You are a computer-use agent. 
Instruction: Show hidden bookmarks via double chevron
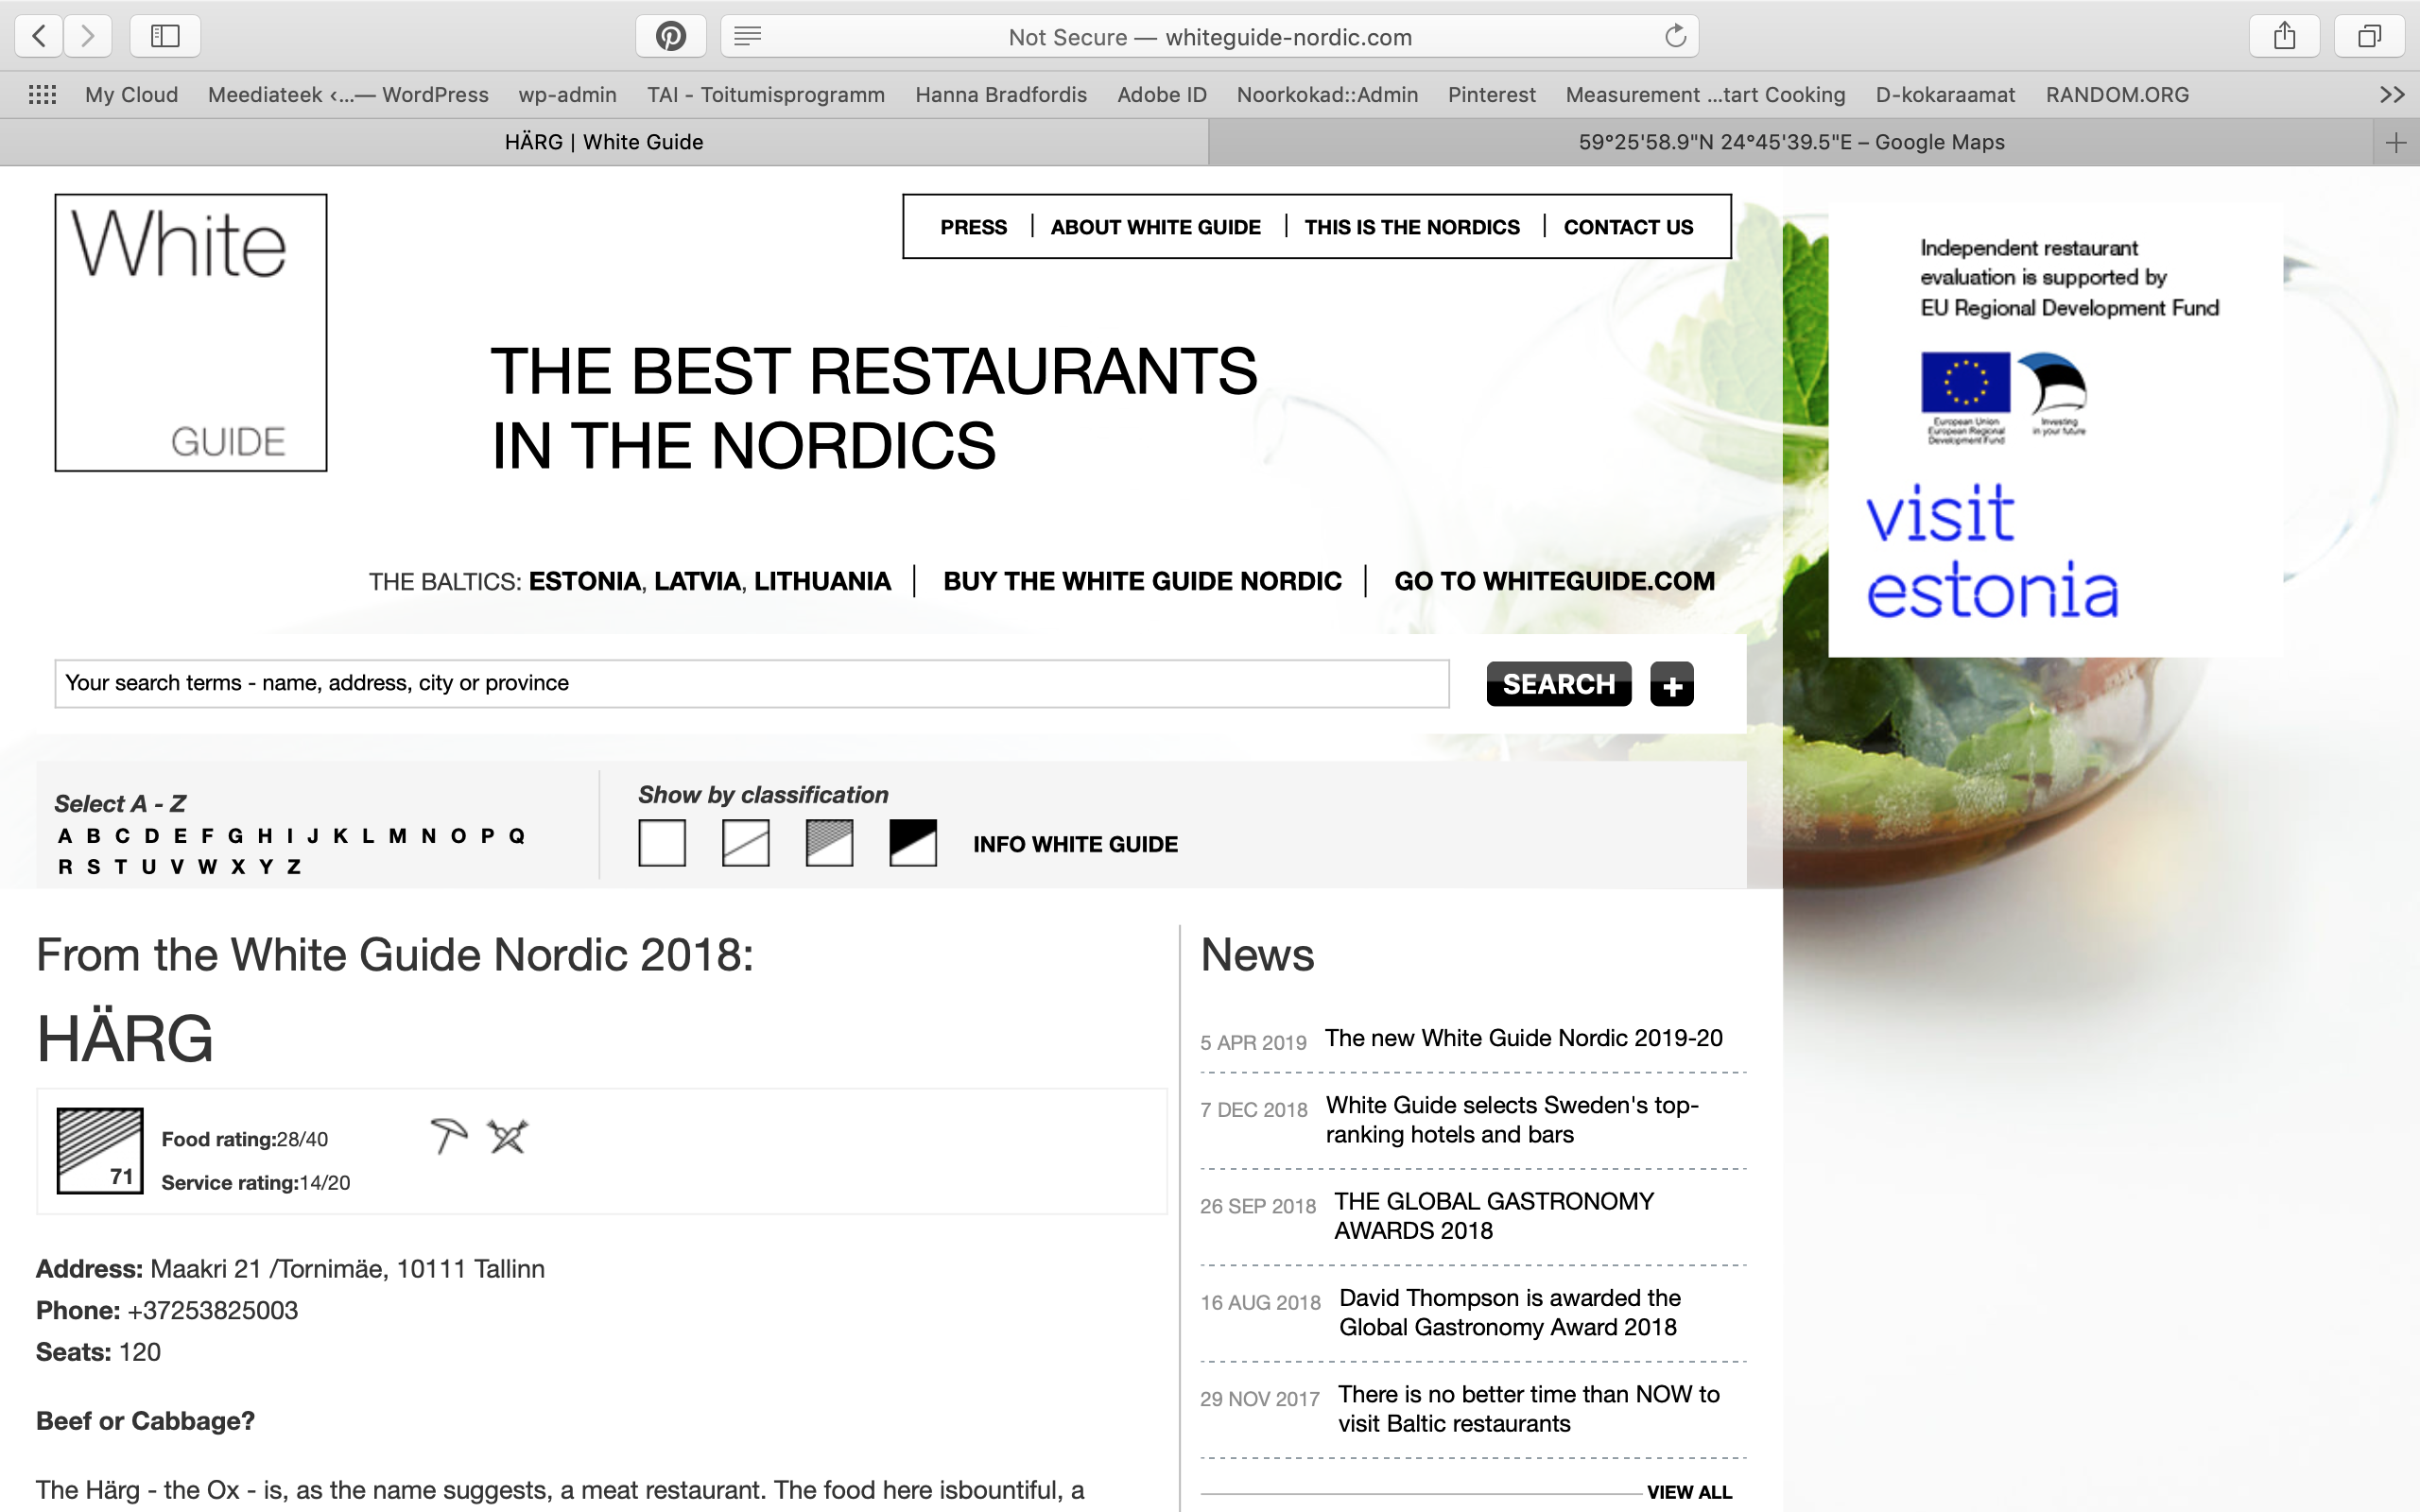point(2392,95)
